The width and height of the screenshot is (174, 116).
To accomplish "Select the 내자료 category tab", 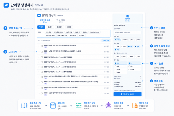I will 69,27.
